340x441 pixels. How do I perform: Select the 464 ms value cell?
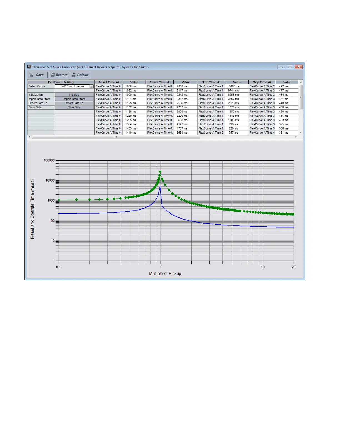tap(287, 95)
